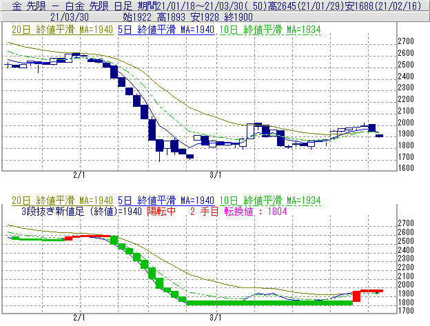Click the magenta '転換値 : 1804' label
Viewport: 430px width, 326px height.
point(256,212)
